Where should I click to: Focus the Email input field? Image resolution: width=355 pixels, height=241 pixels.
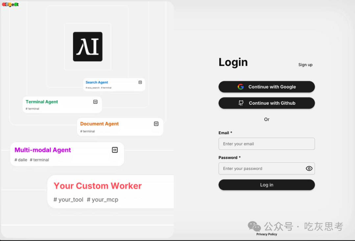coord(267,144)
